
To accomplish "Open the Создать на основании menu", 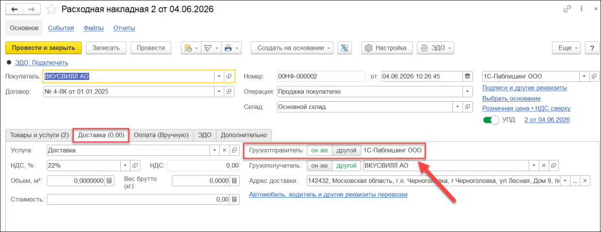I will (292, 48).
